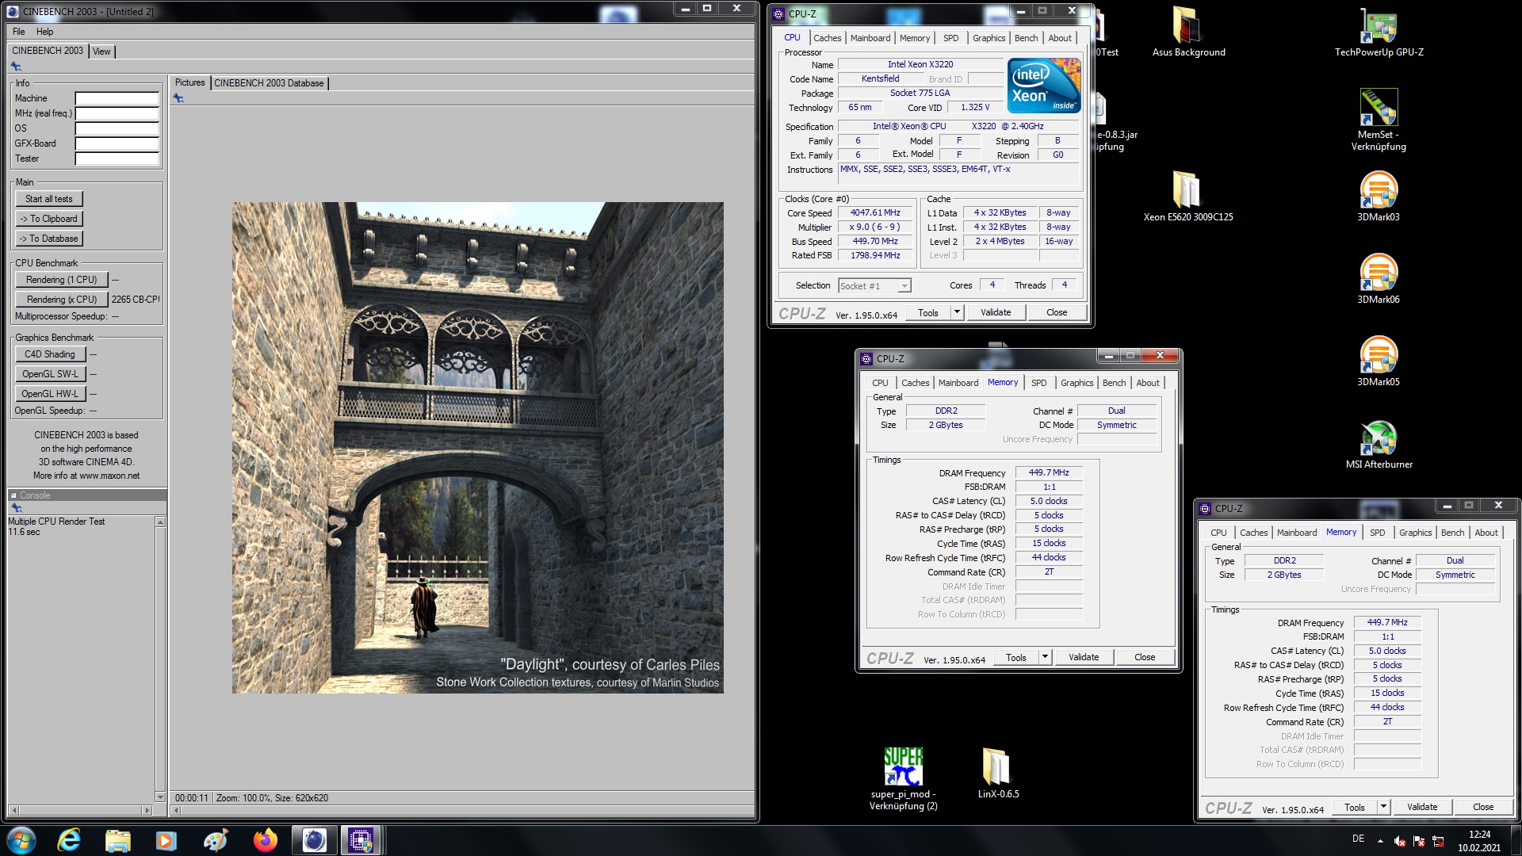Image resolution: width=1522 pixels, height=856 pixels.
Task: Click into the MHz (real freq.) field
Action: click(x=117, y=113)
